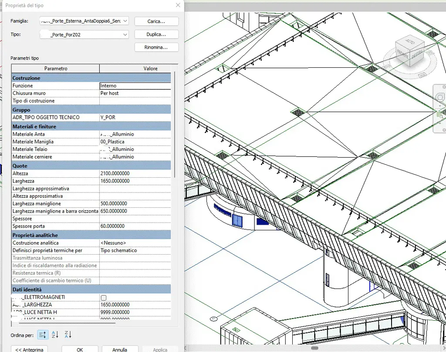446x352 pixels.
Task: Open the Famiglia dropdown list
Action: pyautogui.click(x=125, y=21)
